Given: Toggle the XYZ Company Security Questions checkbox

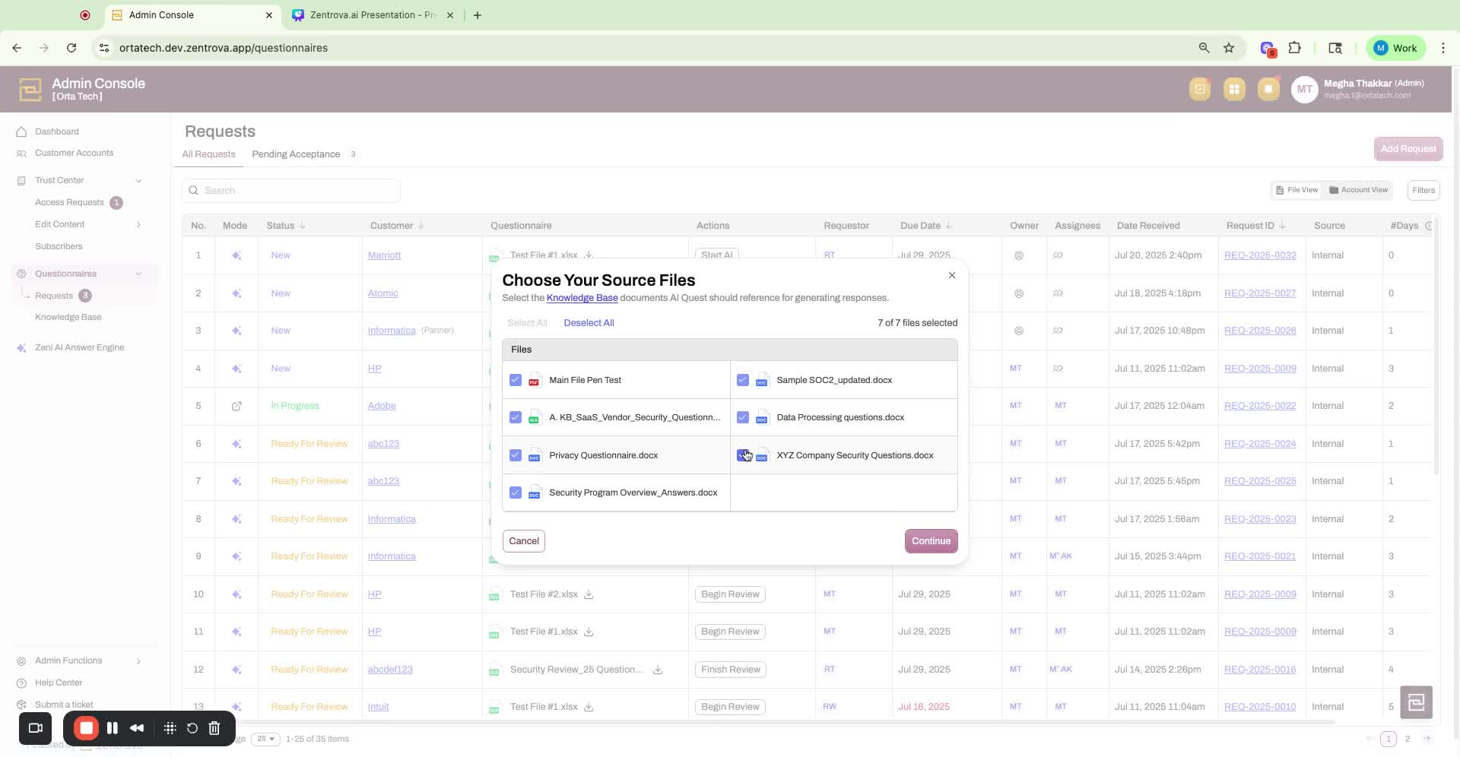Looking at the screenshot, I should coord(743,455).
